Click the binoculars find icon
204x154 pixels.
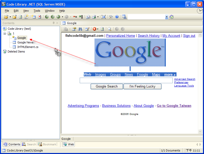[80, 29]
